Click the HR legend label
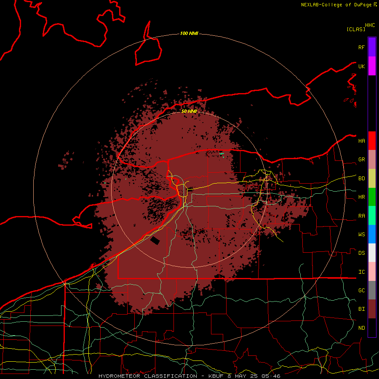379x379 pixels. click(361, 197)
